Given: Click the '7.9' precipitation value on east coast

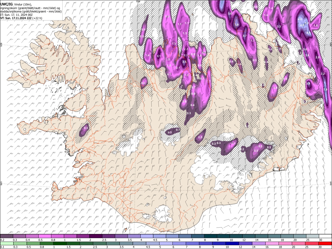Looking at the screenshot, I should tap(326, 89).
